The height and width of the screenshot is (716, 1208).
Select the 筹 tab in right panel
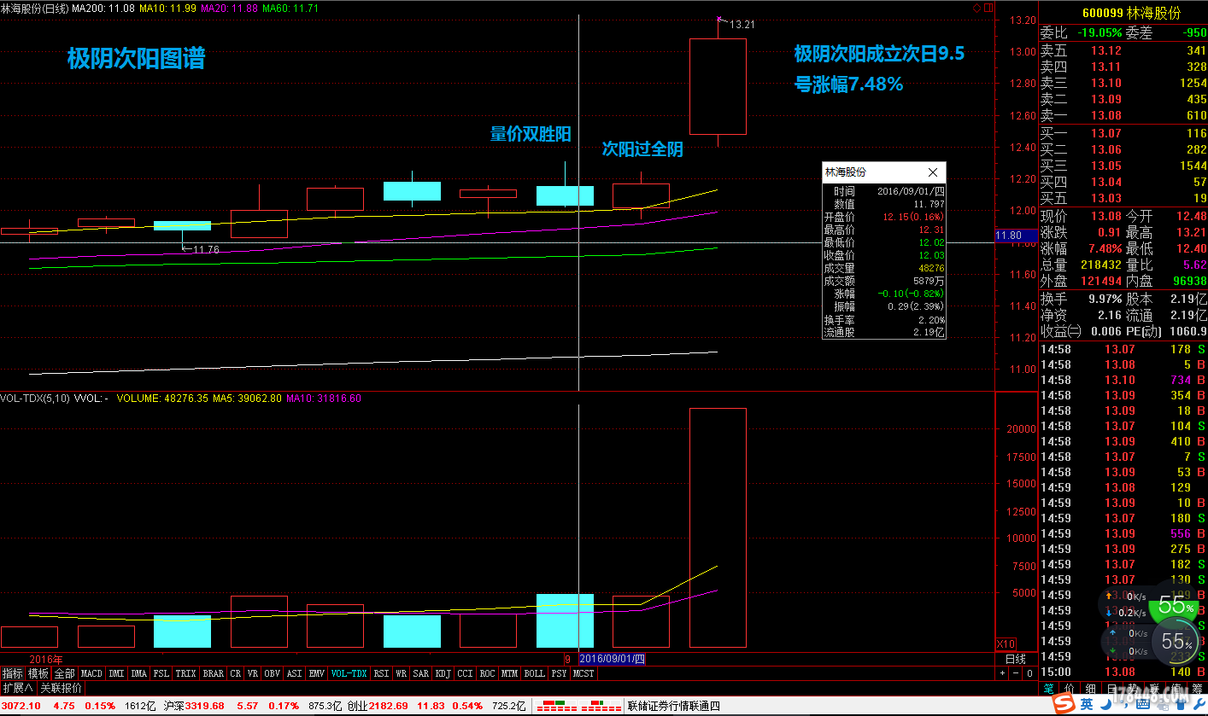tap(1198, 689)
